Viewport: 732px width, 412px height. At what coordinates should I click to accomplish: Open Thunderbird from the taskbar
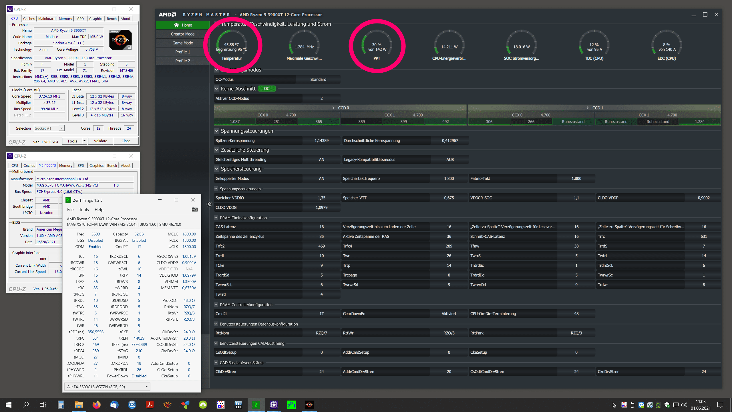pos(114,405)
